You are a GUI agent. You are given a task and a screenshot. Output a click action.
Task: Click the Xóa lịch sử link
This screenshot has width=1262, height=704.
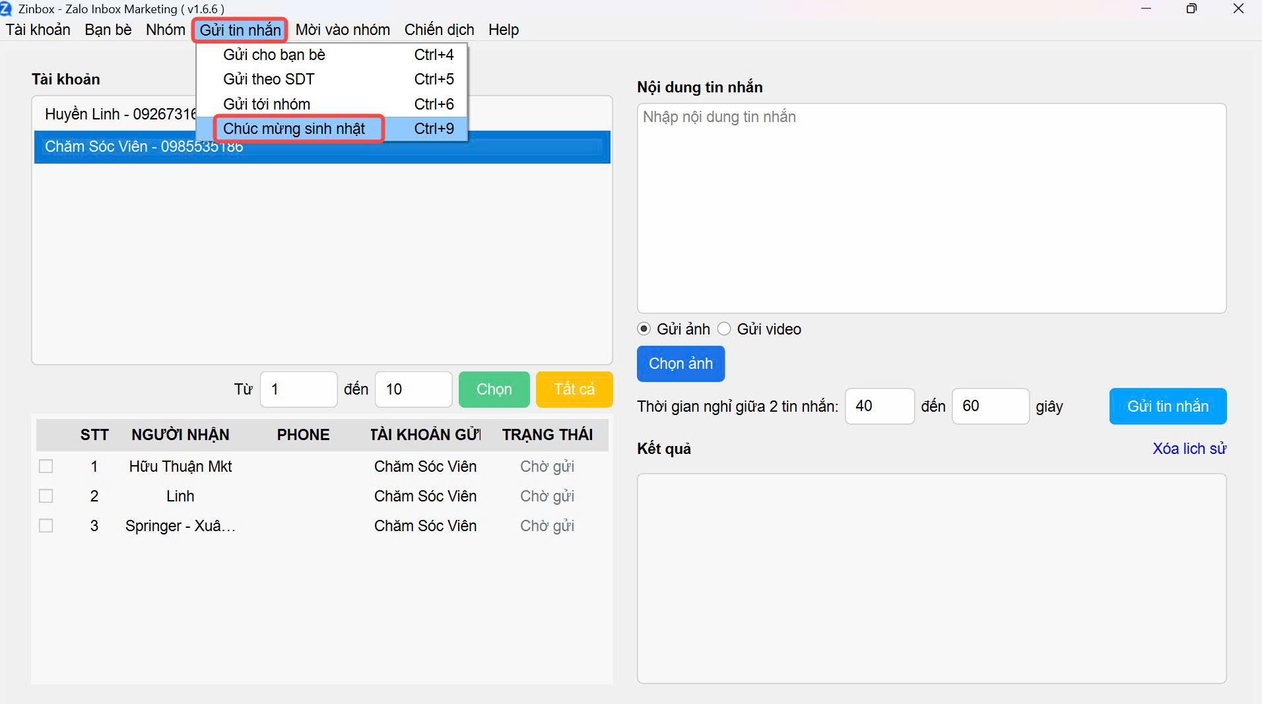point(1189,449)
